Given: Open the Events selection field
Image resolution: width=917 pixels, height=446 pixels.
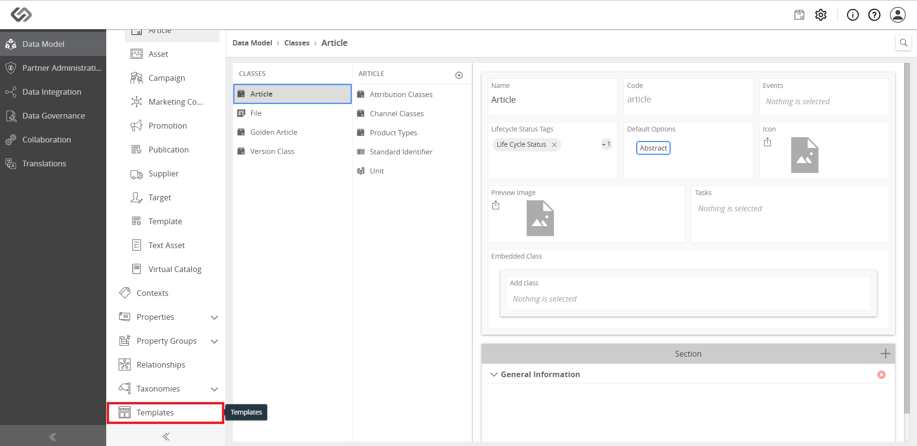Looking at the screenshot, I should 824,101.
